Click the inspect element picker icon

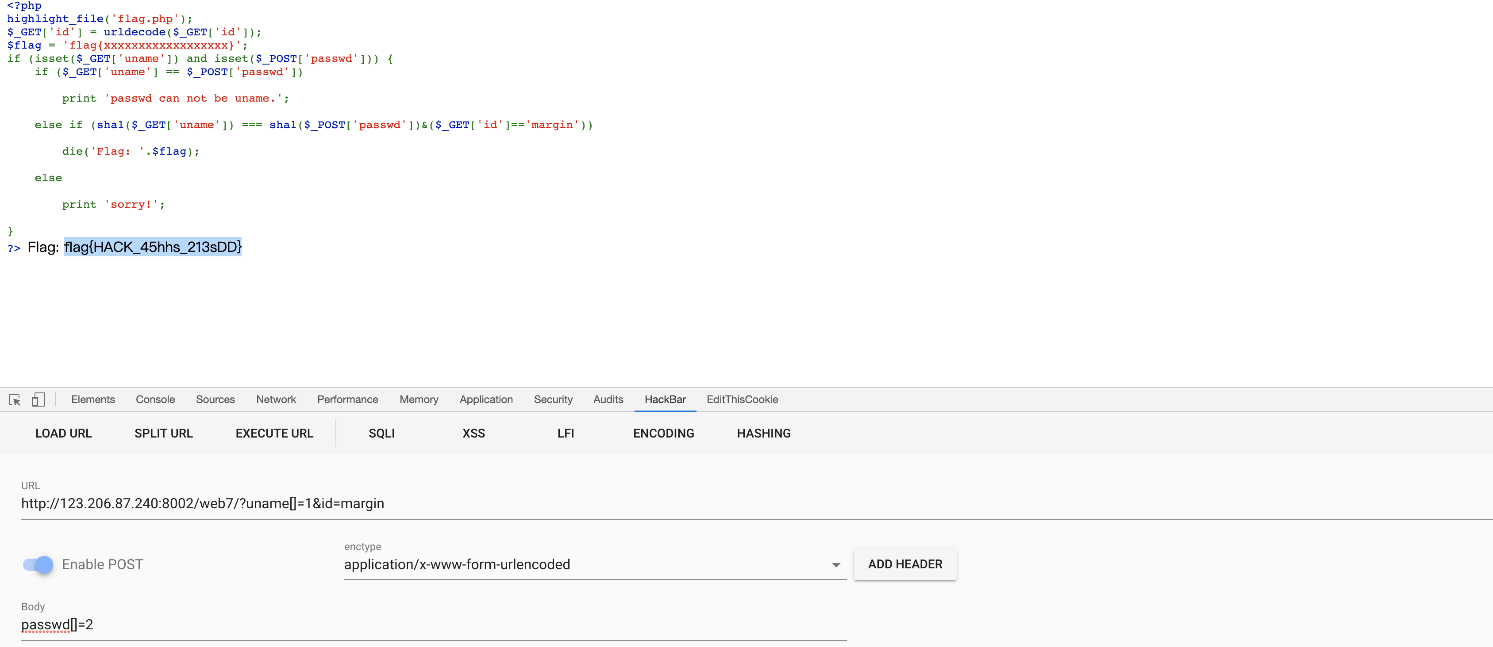15,400
